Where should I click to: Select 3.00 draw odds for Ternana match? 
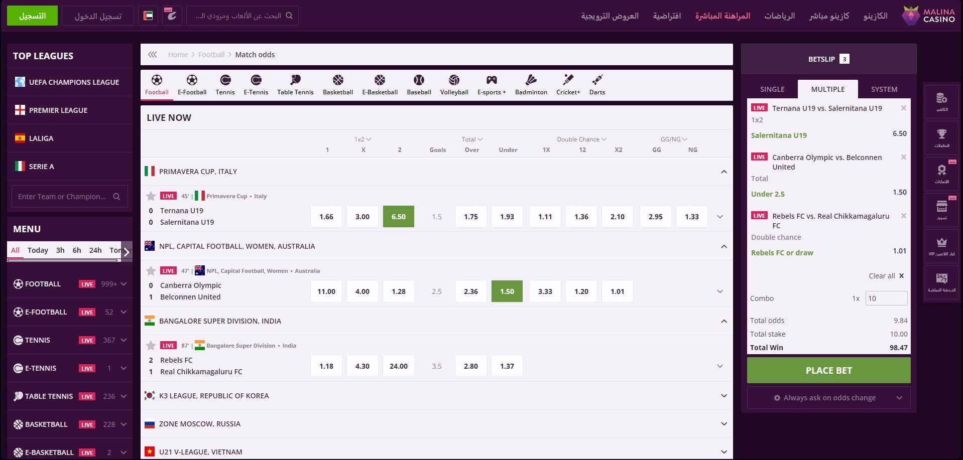coord(363,217)
